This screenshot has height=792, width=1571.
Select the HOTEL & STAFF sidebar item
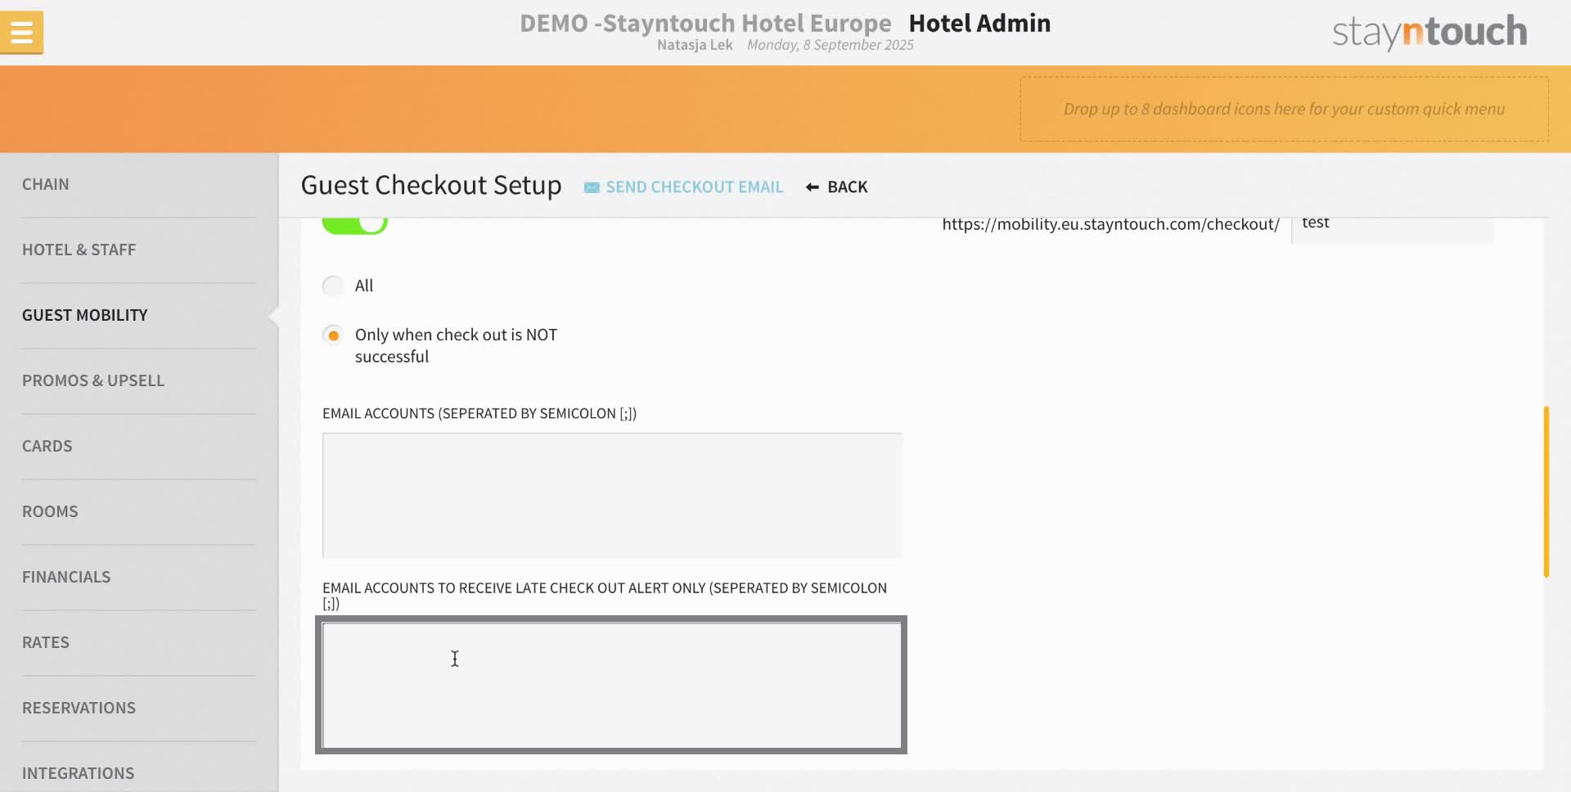[79, 250]
